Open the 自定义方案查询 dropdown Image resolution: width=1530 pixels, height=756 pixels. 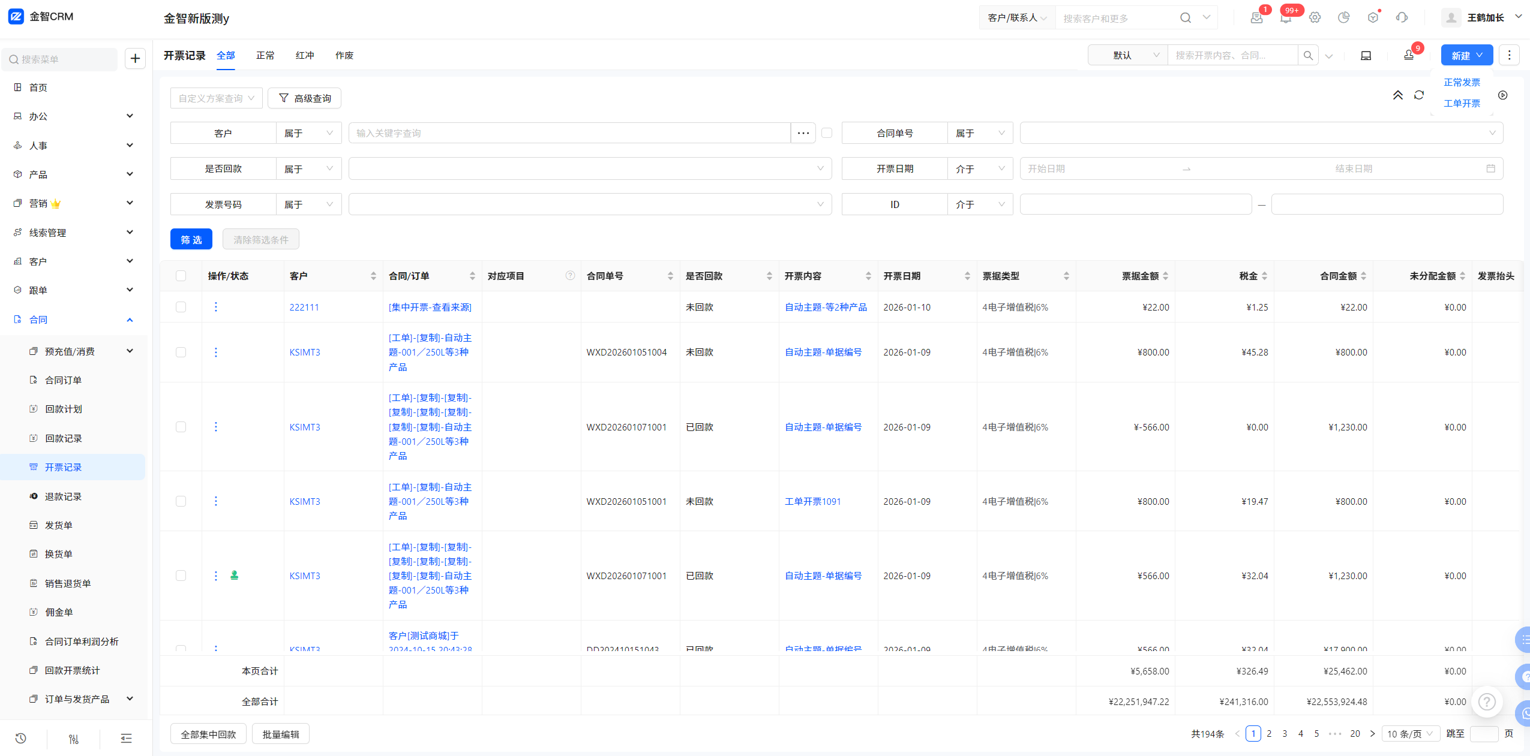[x=216, y=98]
